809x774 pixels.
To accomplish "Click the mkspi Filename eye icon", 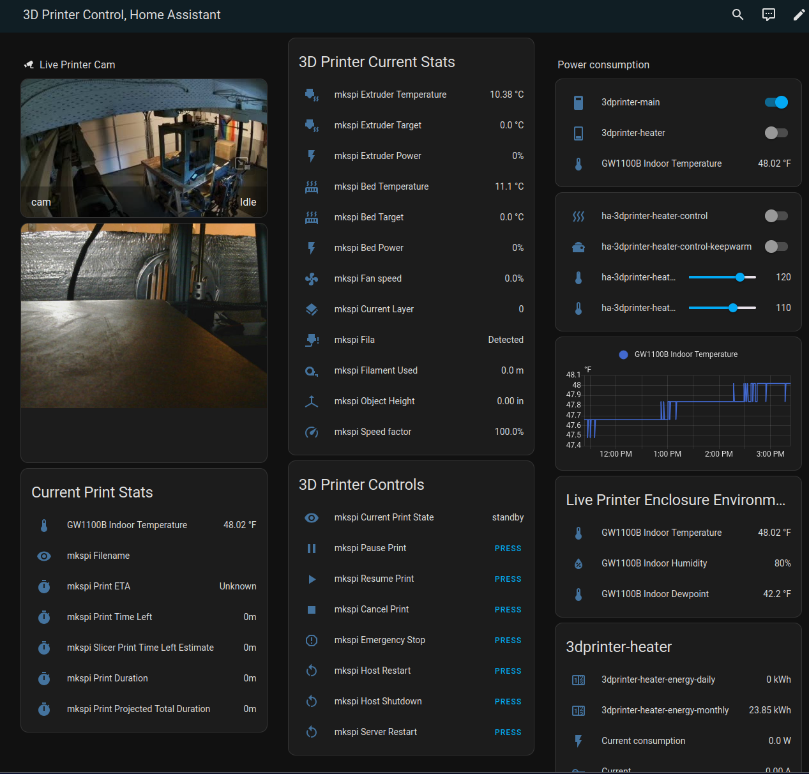I will [44, 556].
